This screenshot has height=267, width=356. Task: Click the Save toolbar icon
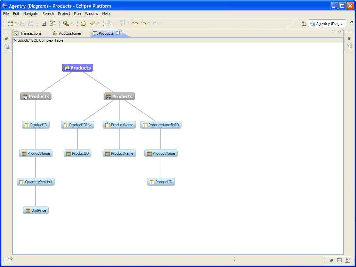click(23, 23)
